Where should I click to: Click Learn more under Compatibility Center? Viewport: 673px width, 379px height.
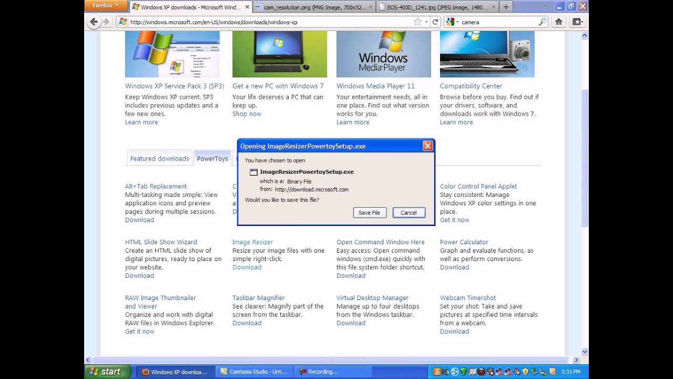tap(456, 122)
